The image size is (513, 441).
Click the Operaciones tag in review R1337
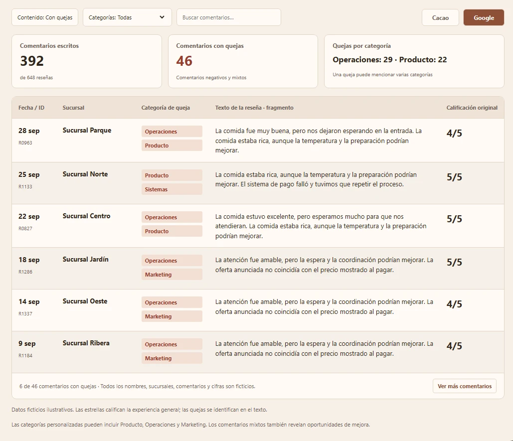pyautogui.click(x=172, y=302)
